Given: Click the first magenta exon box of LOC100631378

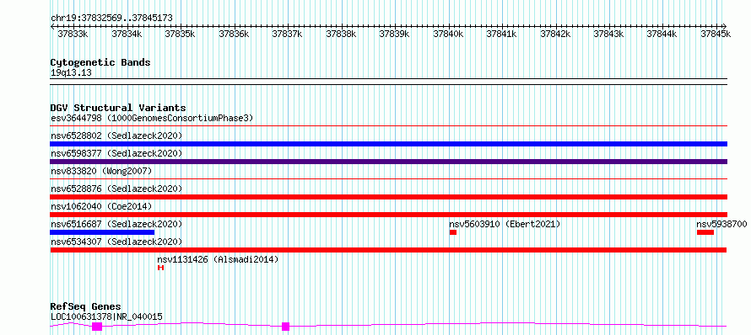Looking at the screenshot, I should coord(97,327).
